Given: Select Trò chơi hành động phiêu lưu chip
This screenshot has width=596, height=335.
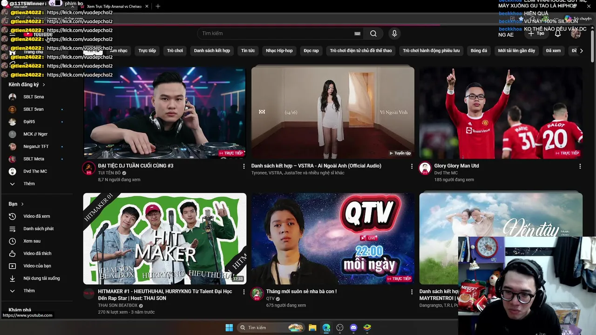Looking at the screenshot, I should pos(431,51).
